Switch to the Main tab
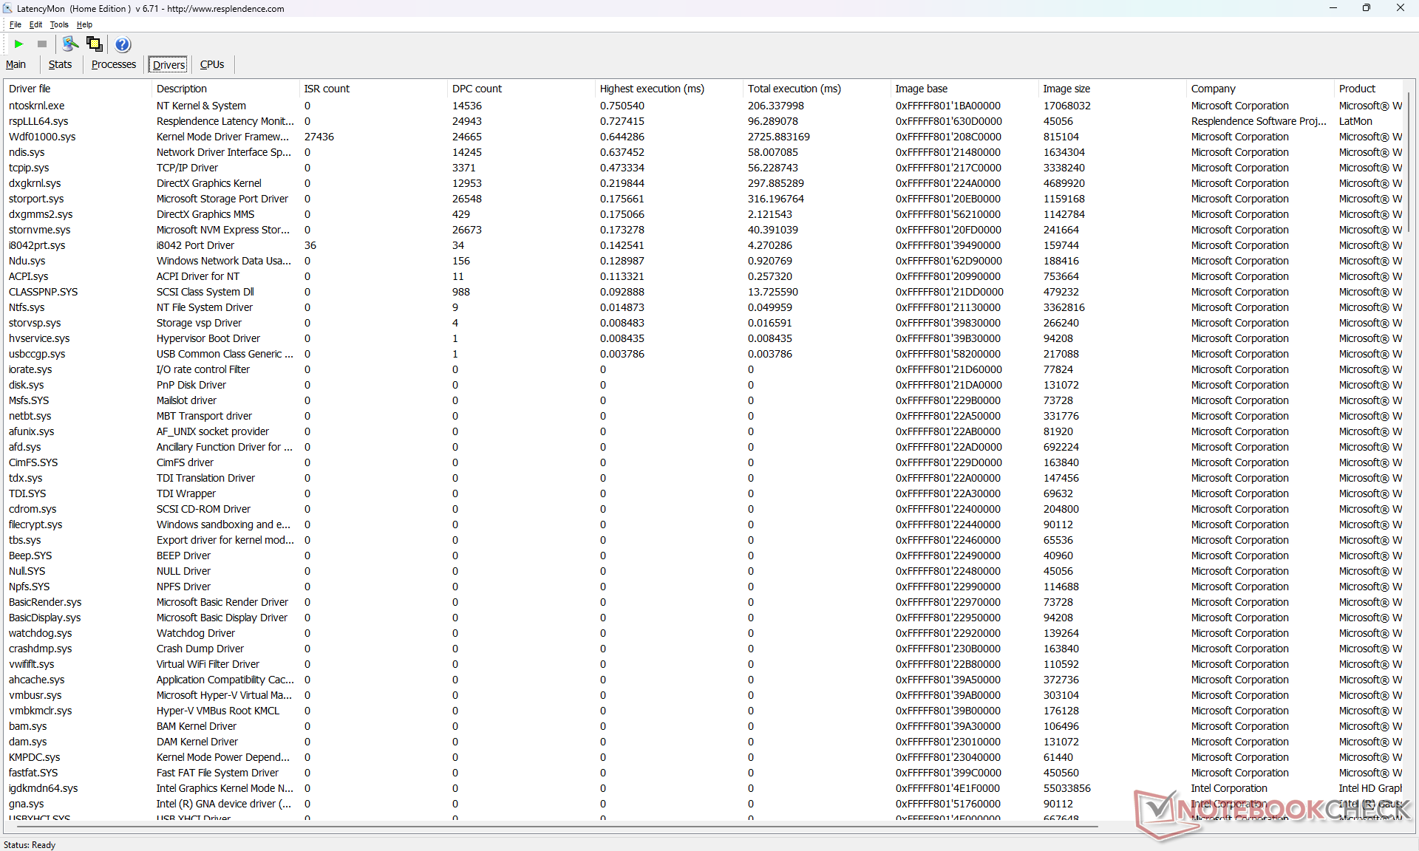This screenshot has width=1419, height=851. coord(16,64)
